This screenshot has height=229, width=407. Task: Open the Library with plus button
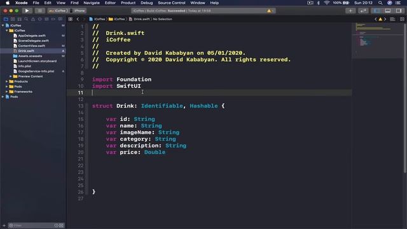[350, 11]
